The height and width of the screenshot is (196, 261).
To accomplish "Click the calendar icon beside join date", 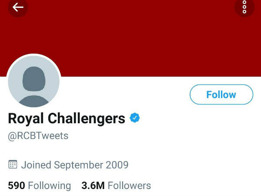I will tap(13, 165).
